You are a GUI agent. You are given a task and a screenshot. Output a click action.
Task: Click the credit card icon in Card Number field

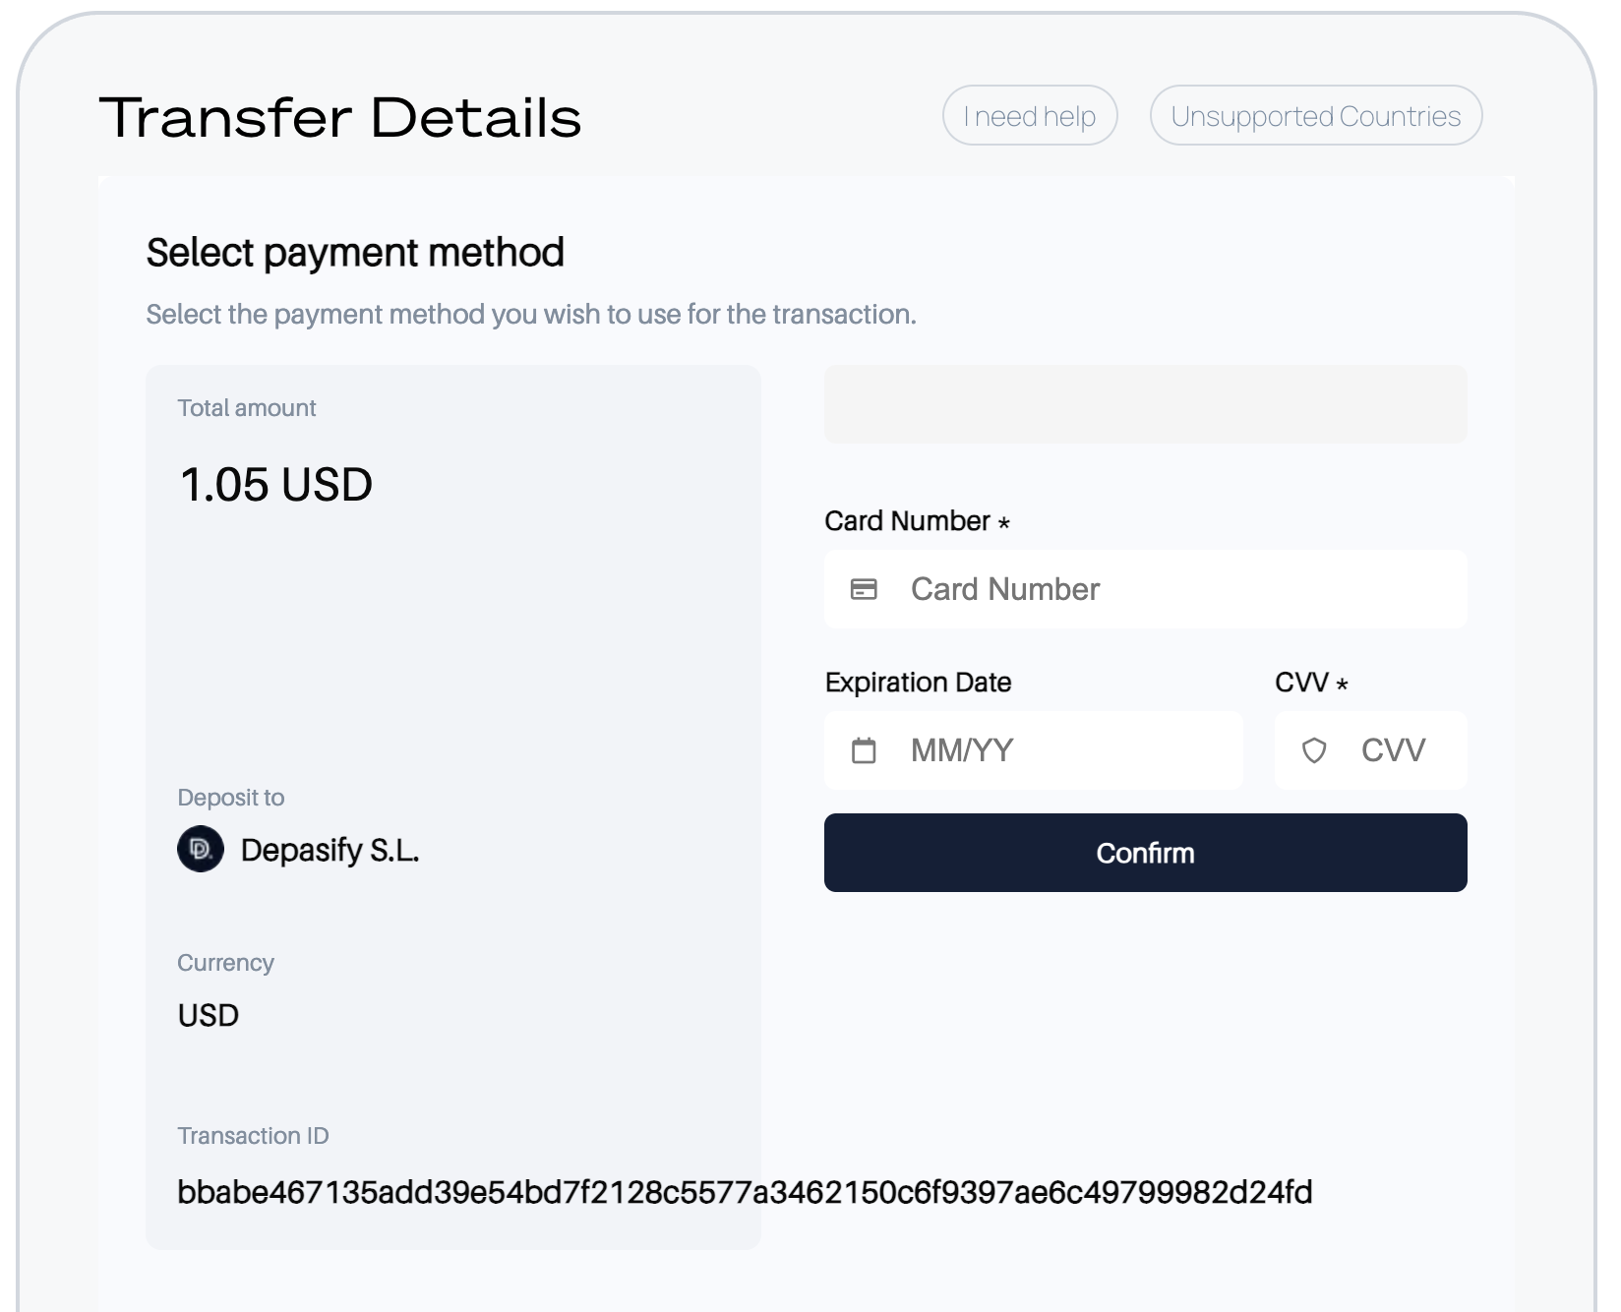pyautogui.click(x=864, y=589)
